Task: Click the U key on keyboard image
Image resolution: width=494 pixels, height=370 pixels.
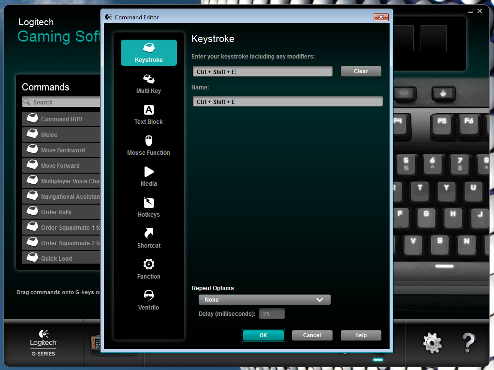Action: (473, 191)
